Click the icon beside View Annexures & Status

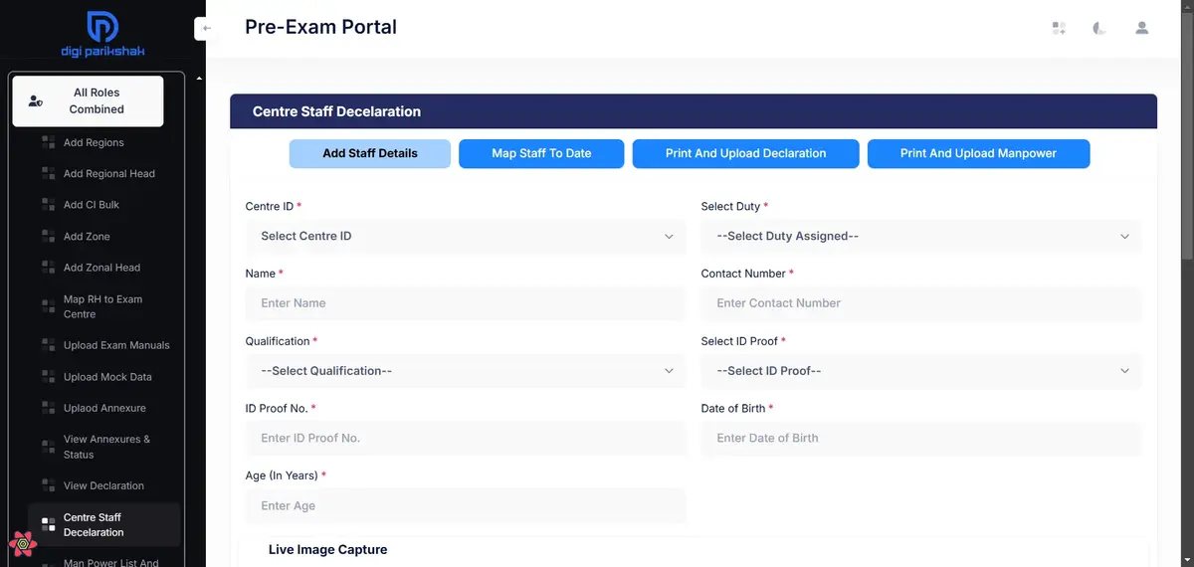[48, 447]
